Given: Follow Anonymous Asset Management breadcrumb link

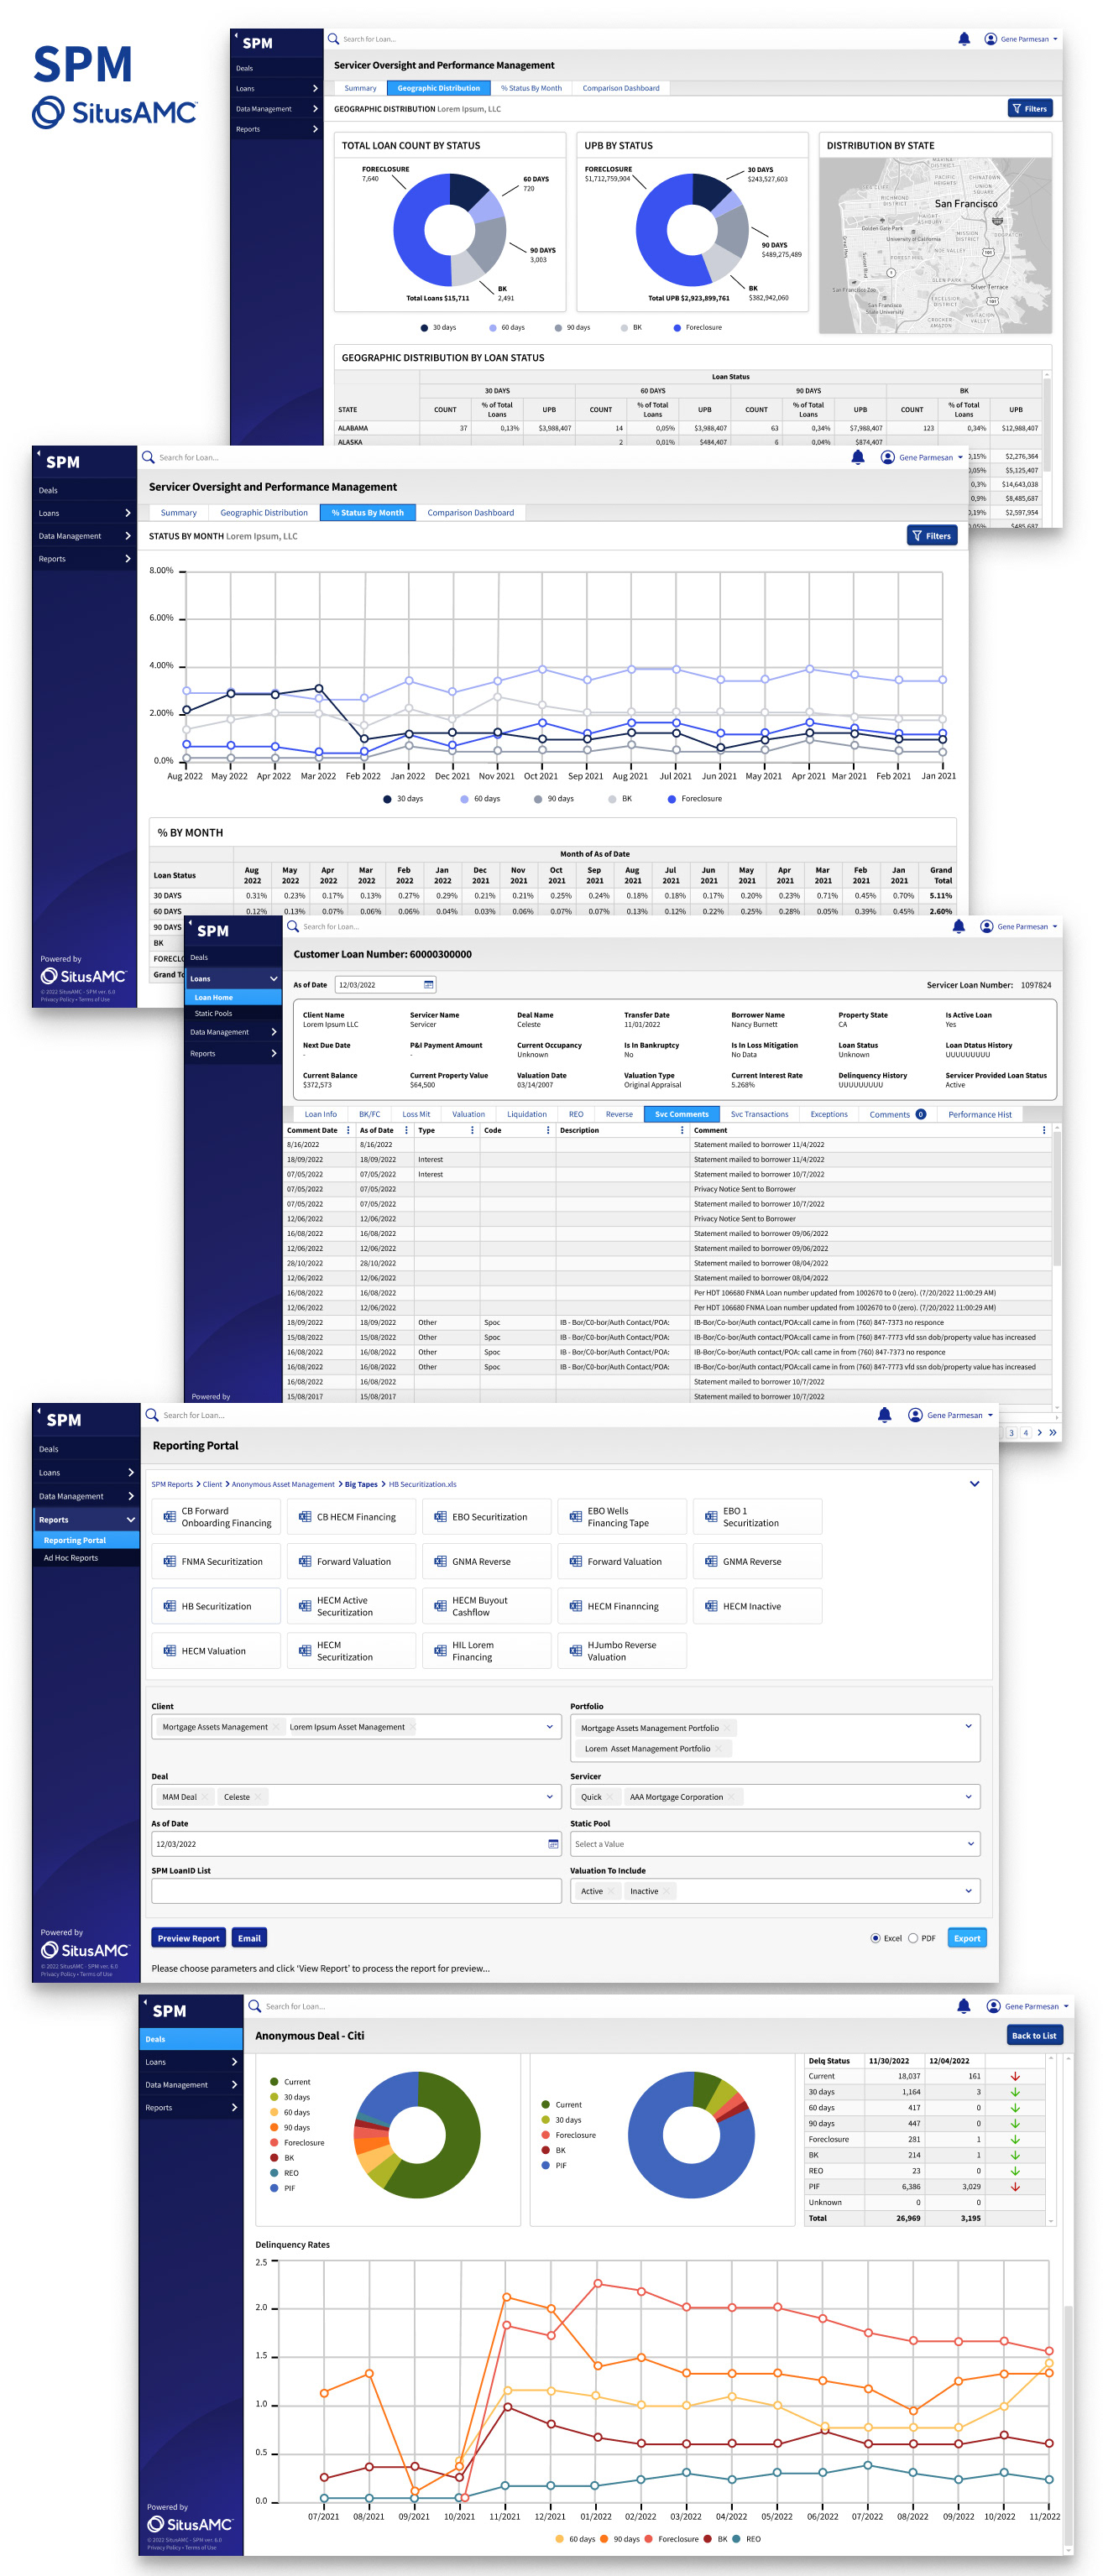Looking at the screenshot, I should point(283,1484).
